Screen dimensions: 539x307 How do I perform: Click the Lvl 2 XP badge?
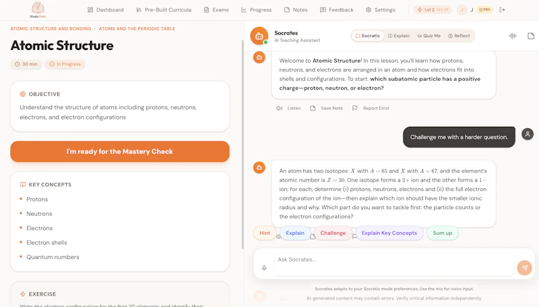click(x=433, y=9)
